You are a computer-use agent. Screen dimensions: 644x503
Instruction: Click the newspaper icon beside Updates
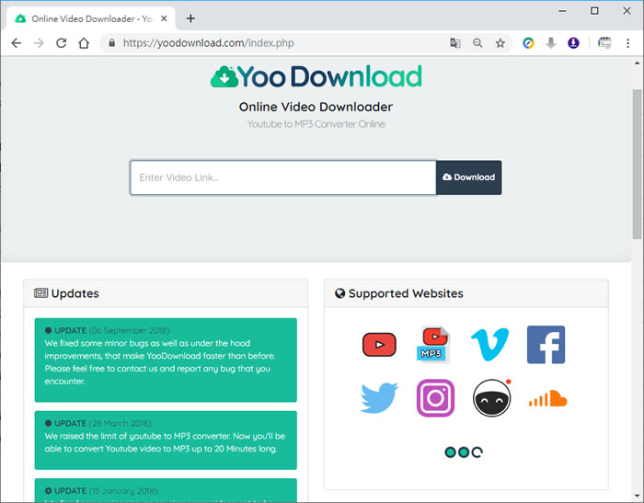click(x=40, y=292)
